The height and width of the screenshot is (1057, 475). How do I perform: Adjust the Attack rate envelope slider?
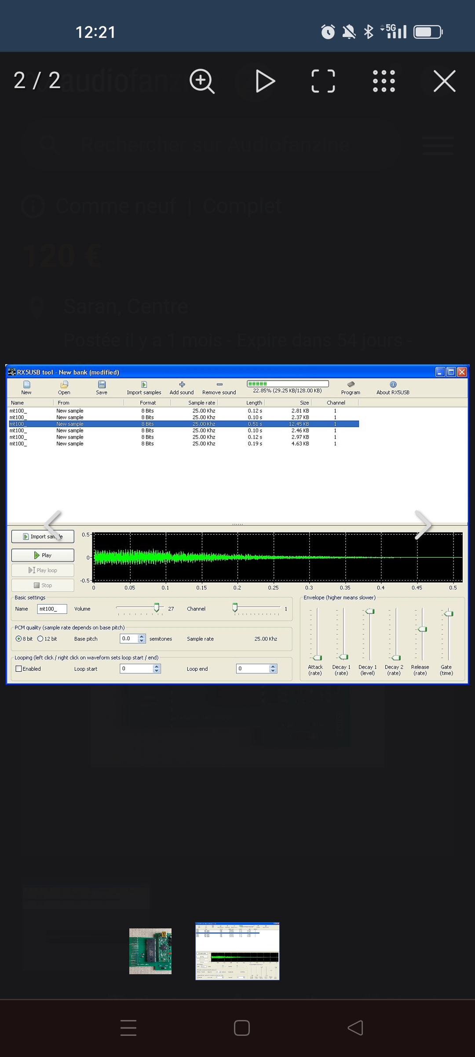coord(317,657)
